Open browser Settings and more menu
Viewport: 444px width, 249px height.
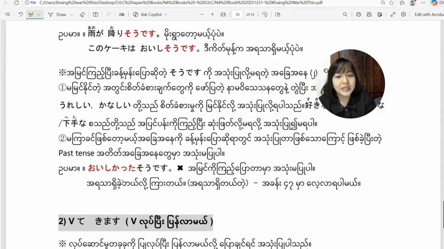[423, 3]
